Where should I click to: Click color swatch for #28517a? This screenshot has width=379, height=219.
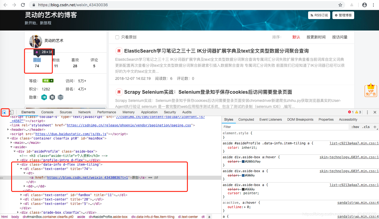(243, 162)
